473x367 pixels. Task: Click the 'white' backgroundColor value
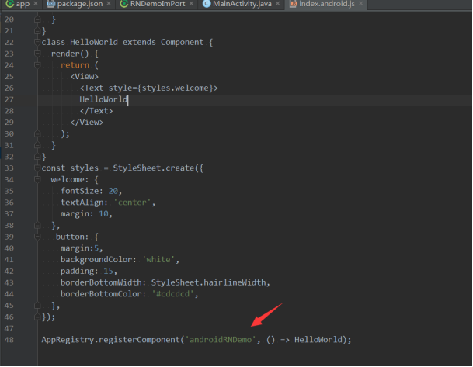tap(158, 260)
